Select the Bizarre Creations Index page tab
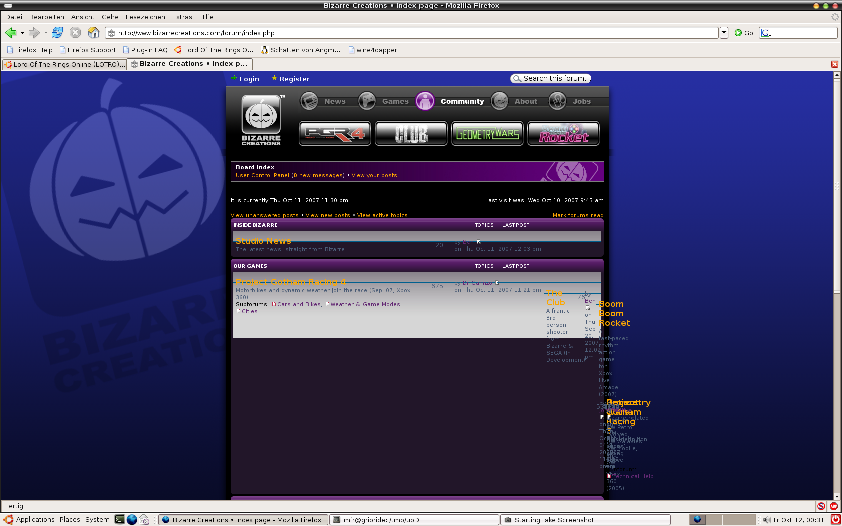Screen dimensions: 842x526 pos(189,64)
